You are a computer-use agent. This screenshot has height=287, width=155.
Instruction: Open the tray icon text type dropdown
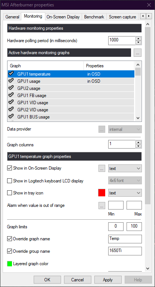coord(125,193)
